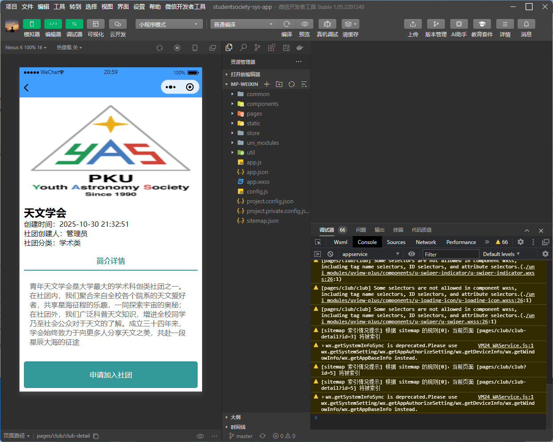Open the 清缓存 clear cache menu

350,24
